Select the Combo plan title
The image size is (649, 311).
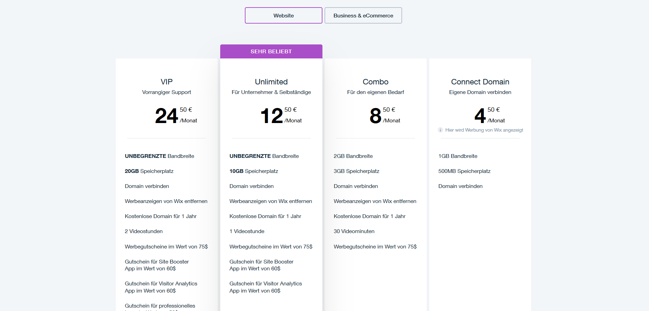click(375, 82)
